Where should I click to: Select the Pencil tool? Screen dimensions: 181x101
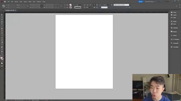pos(2,31)
